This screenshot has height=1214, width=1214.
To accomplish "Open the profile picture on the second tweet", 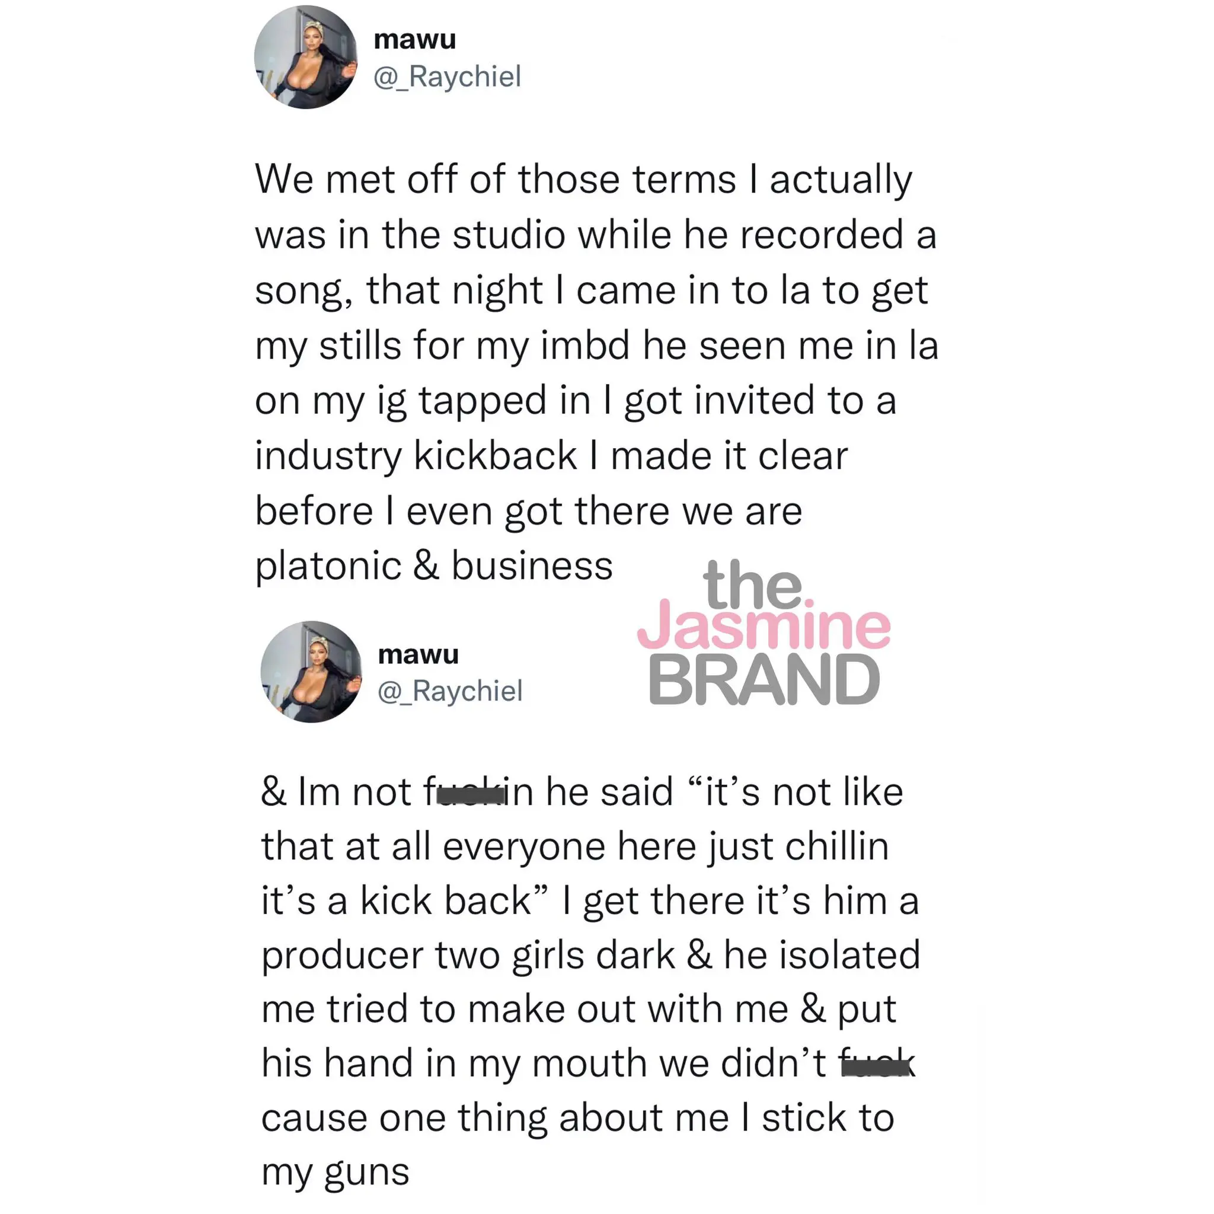I will tap(312, 672).
